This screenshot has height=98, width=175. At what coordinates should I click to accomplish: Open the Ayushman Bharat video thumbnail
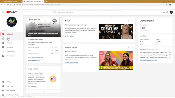coord(43,27)
